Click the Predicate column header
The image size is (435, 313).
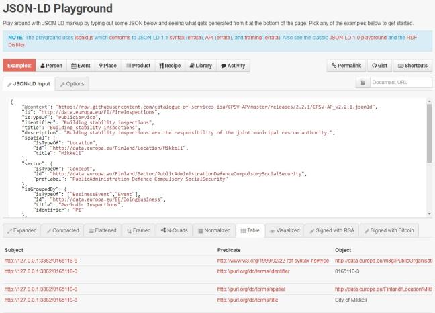[229, 250]
